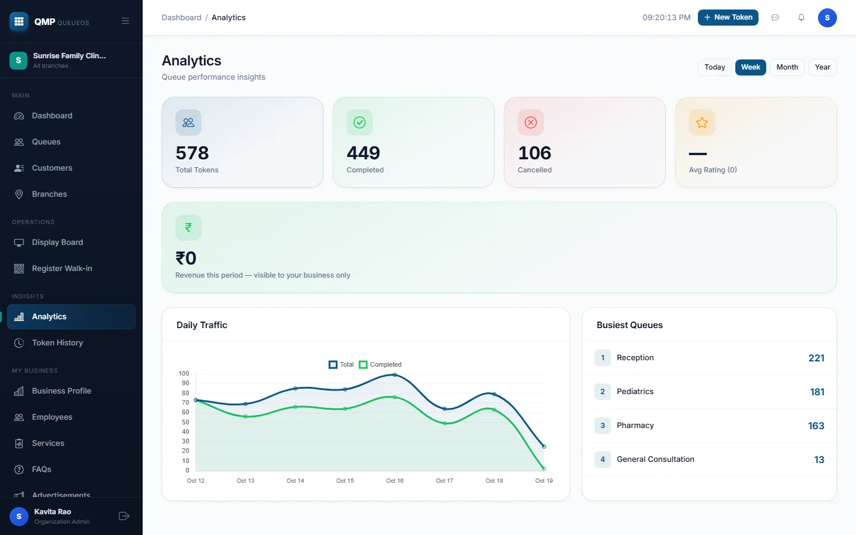This screenshot has height=535, width=856.
Task: Click the General Consultation queue row
Action: pyautogui.click(x=709, y=460)
